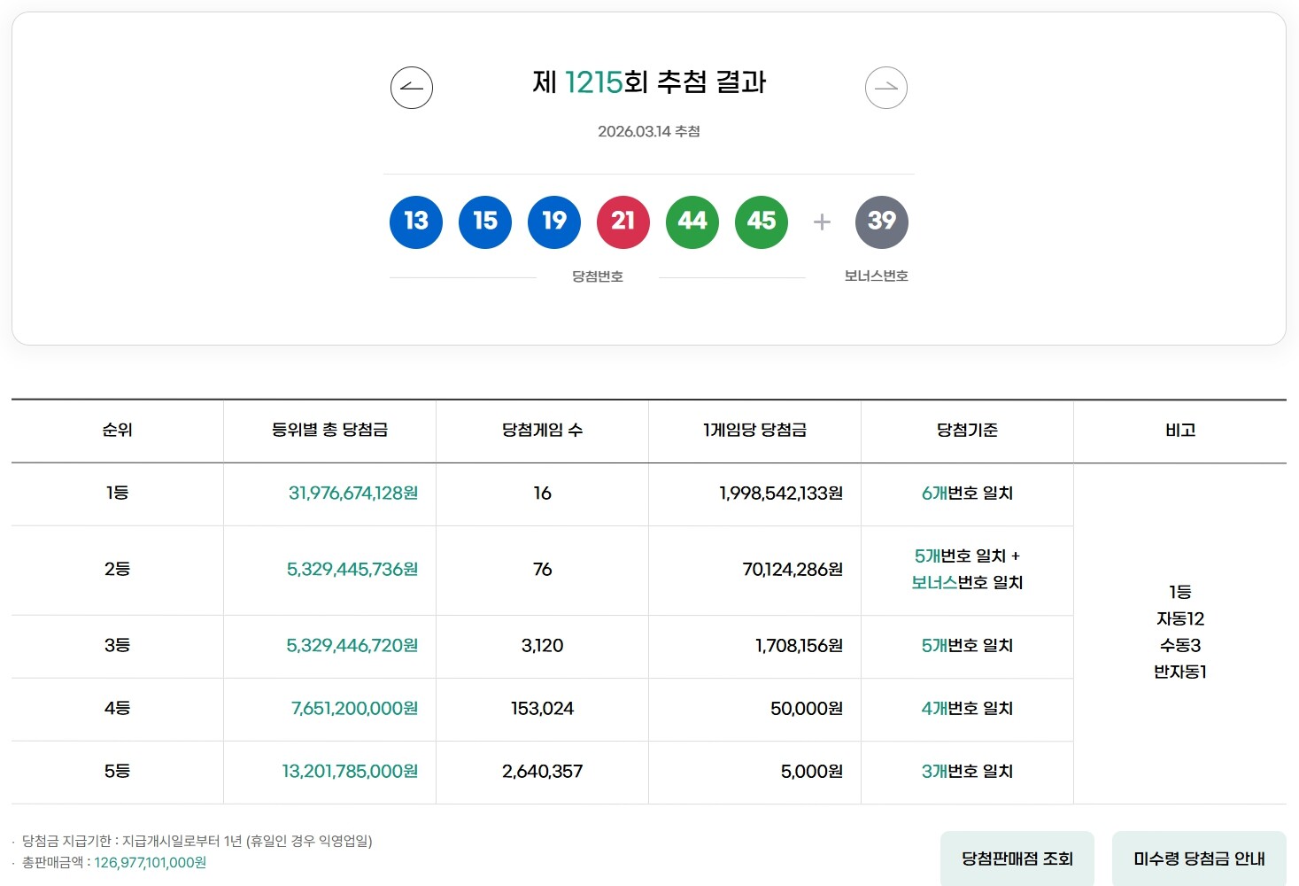Select winning number ball 45
This screenshot has height=886, width=1299.
tap(761, 222)
